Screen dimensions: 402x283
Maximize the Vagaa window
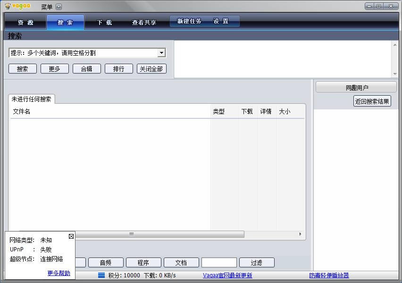(x=379, y=6)
